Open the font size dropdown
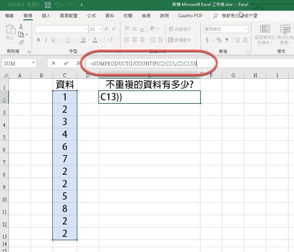Image resolution: width=294 pixels, height=252 pixels. (x=100, y=29)
